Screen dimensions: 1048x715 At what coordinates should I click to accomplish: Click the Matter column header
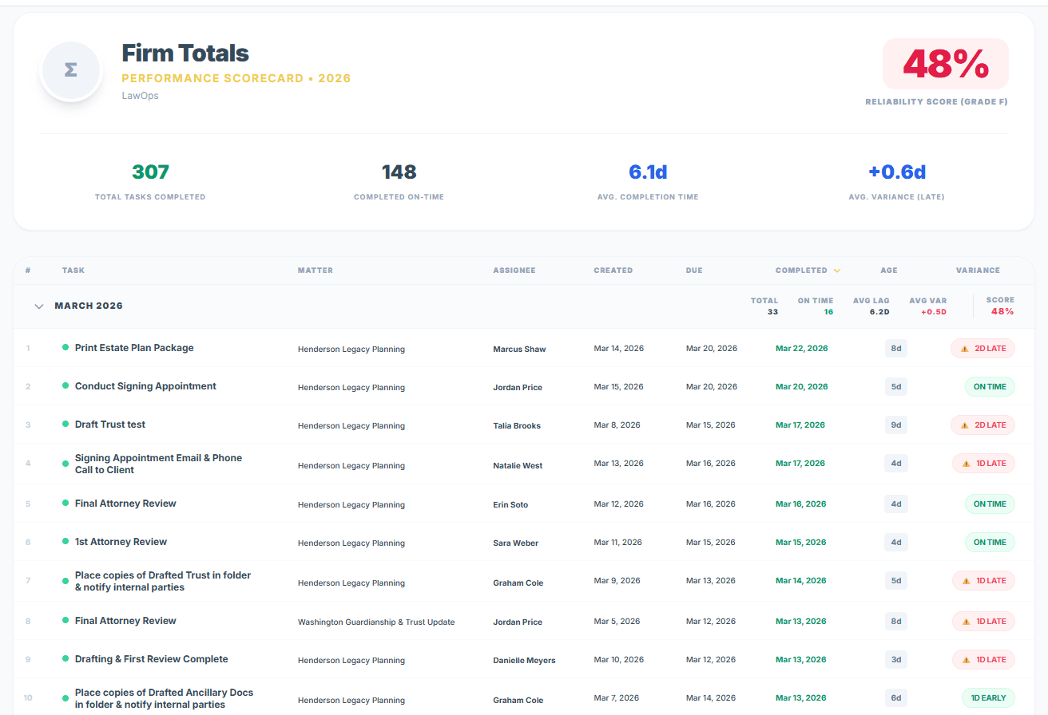tap(315, 271)
